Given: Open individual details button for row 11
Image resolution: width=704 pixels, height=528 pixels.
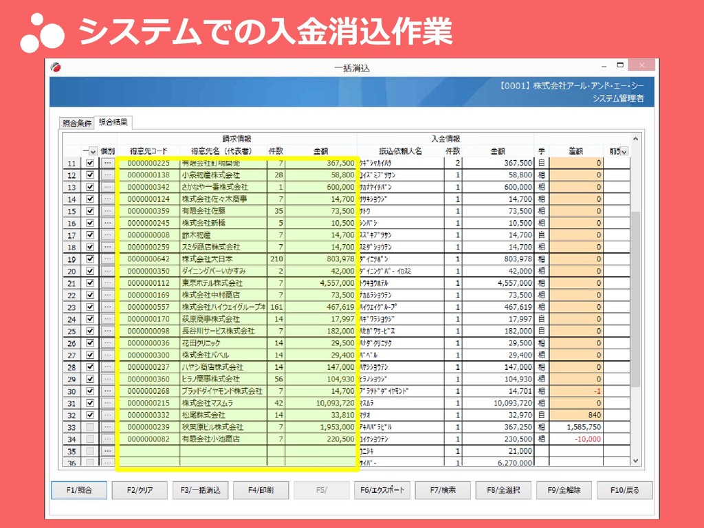Looking at the screenshot, I should [x=107, y=163].
